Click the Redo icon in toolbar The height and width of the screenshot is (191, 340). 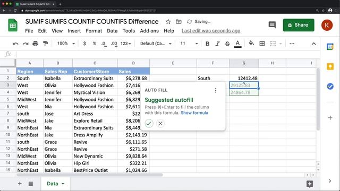click(x=25, y=44)
